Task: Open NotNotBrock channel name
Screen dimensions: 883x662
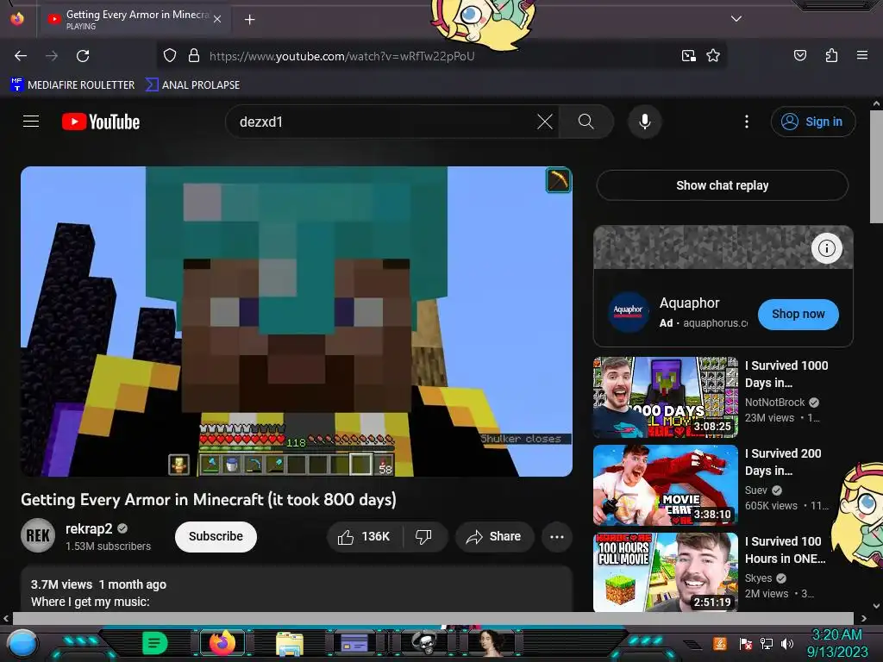Action: click(x=774, y=402)
